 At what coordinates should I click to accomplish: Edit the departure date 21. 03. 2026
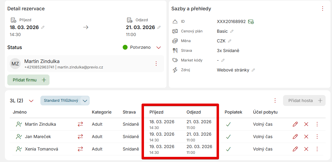[159, 28]
